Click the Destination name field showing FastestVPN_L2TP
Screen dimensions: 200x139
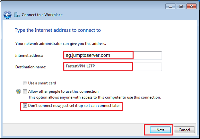pyautogui.click(x=113, y=66)
